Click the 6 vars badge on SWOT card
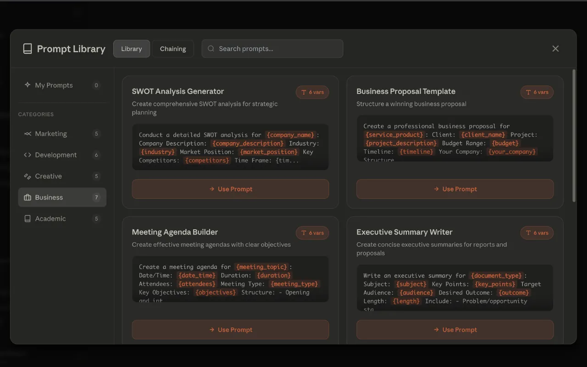 point(312,92)
